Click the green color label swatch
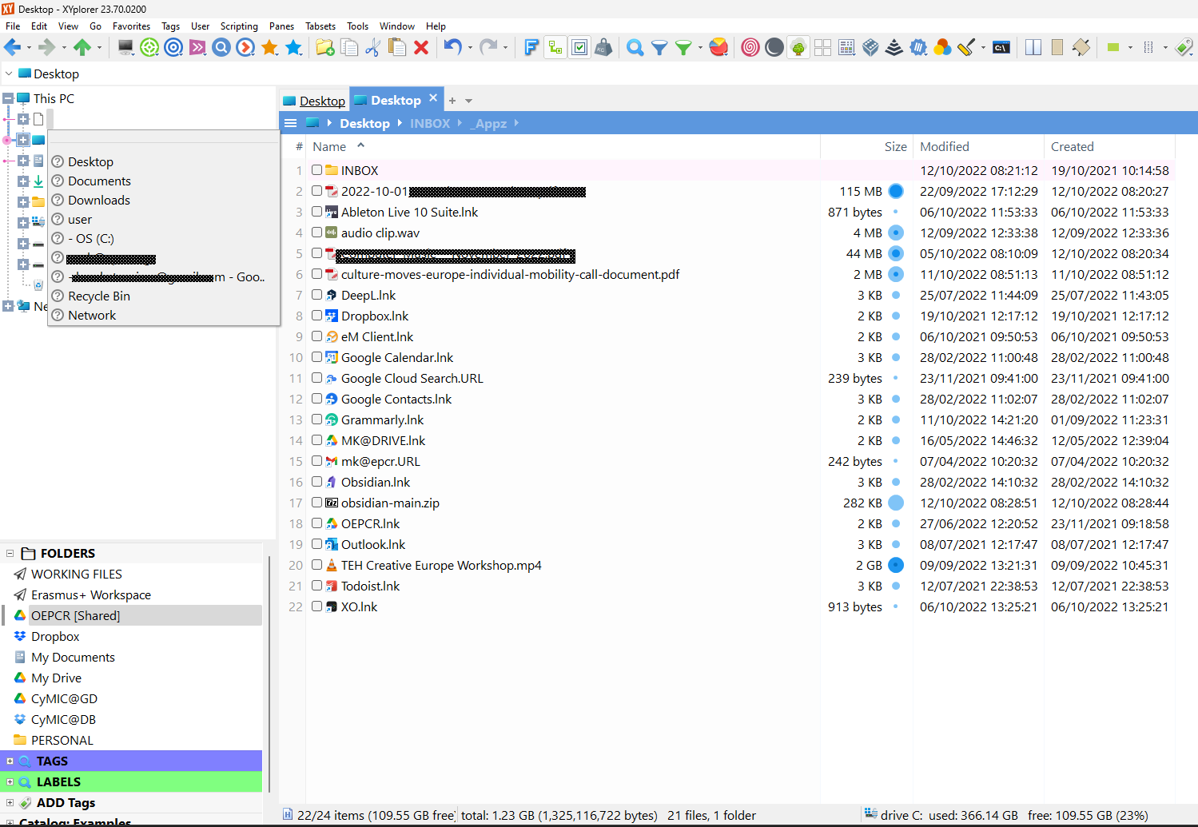The width and height of the screenshot is (1198, 827). pyautogui.click(x=1112, y=48)
